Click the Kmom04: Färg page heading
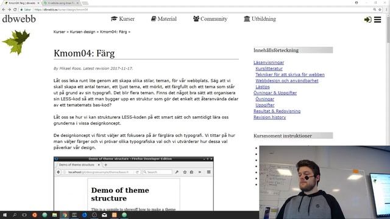Image resolution: width=390 pixels, height=219 pixels. coord(84,53)
